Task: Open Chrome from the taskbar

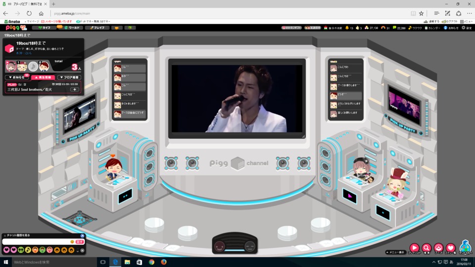Action: 151,262
